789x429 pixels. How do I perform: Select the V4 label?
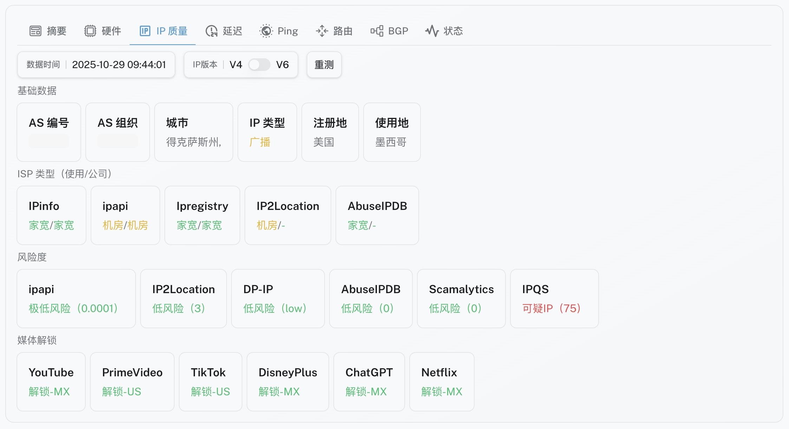click(x=236, y=65)
